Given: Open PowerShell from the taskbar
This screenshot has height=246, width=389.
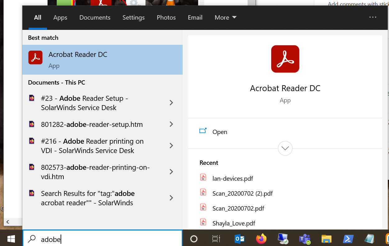Looking at the screenshot, I should [348, 239].
